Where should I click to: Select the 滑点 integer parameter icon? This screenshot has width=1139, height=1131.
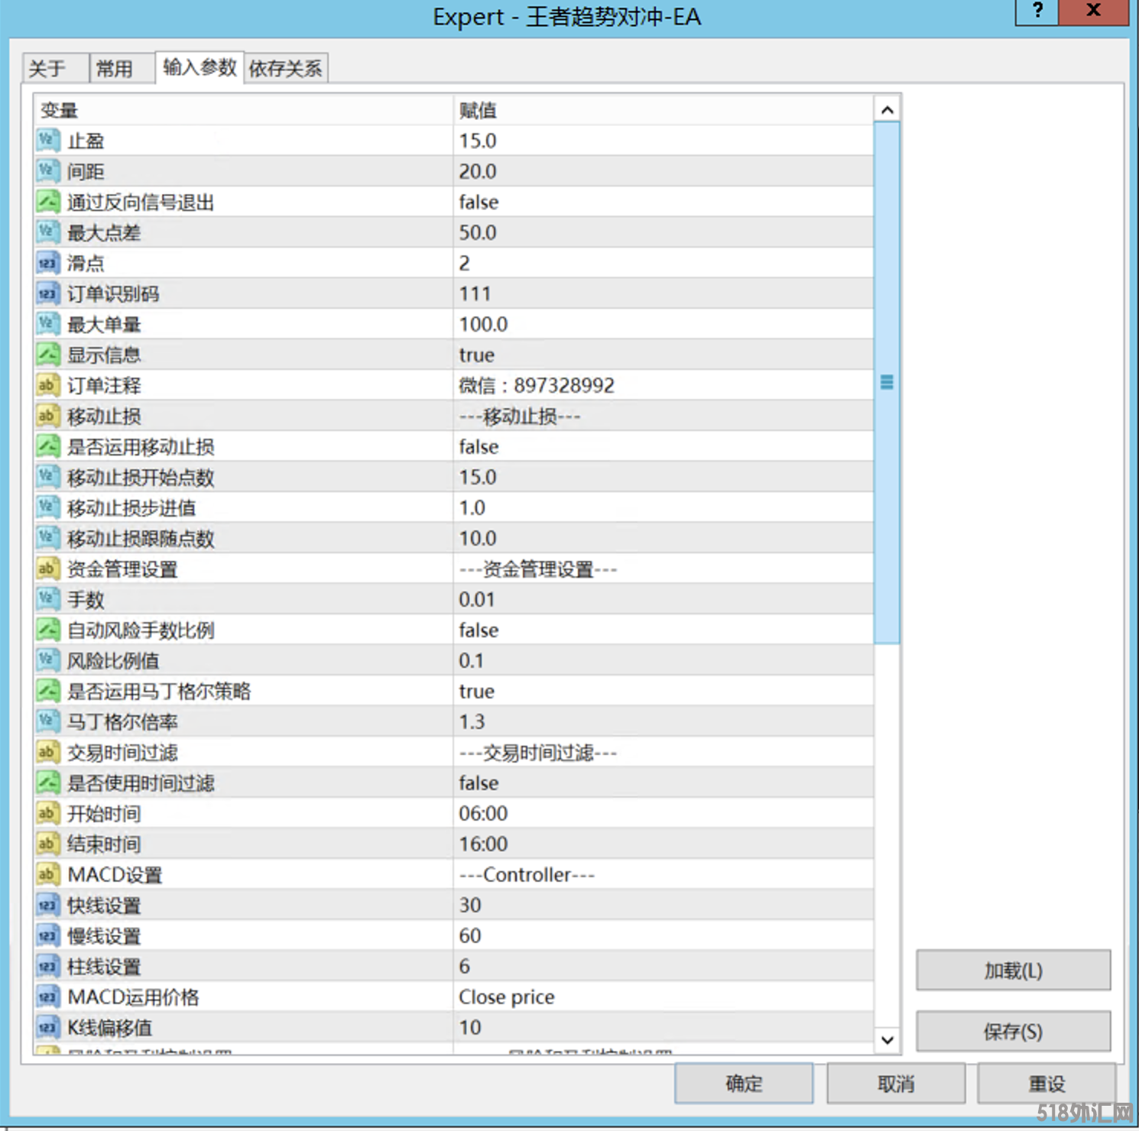tap(47, 263)
